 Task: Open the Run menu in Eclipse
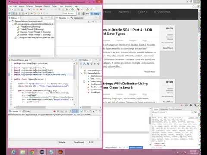coord(61,6)
